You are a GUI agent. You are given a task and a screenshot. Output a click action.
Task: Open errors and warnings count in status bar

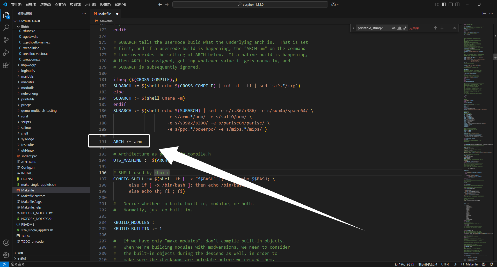click(18, 264)
